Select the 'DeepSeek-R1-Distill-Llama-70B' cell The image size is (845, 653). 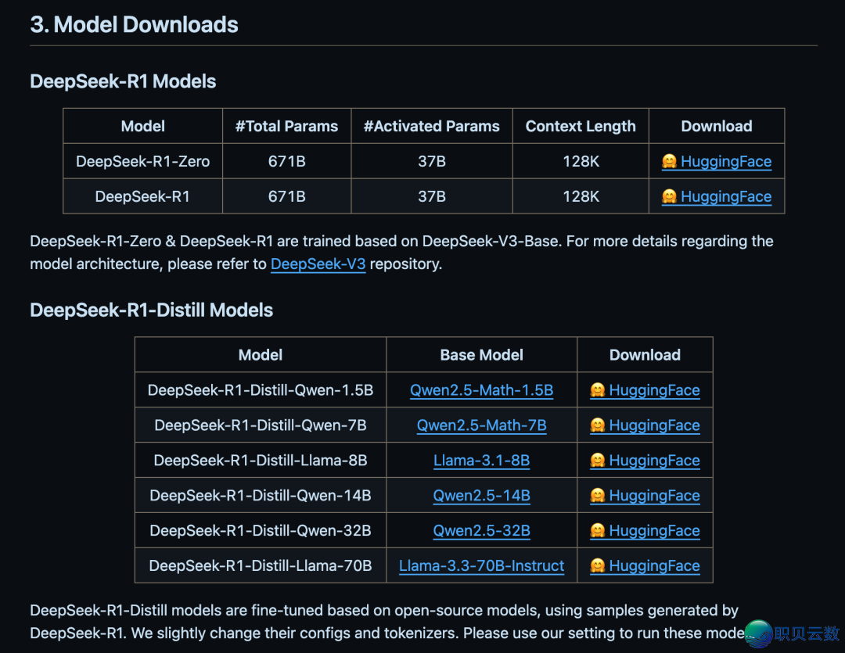coord(261,565)
